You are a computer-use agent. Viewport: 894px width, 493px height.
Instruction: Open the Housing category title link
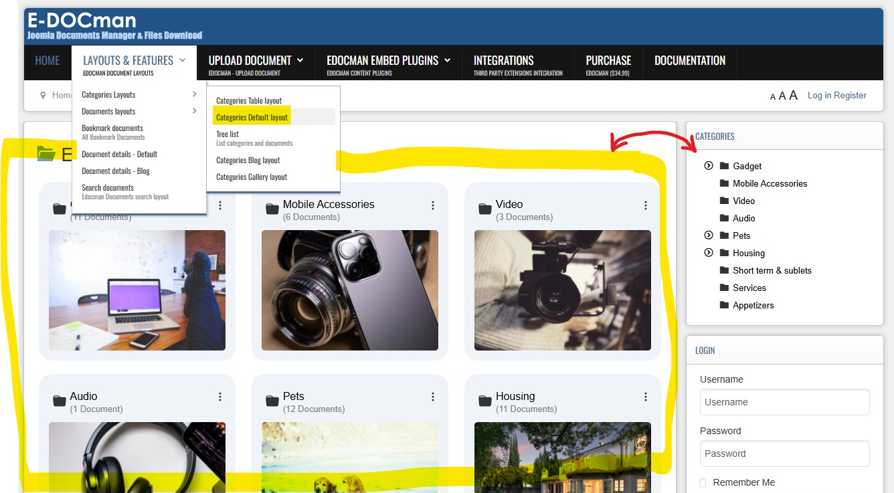coord(515,397)
